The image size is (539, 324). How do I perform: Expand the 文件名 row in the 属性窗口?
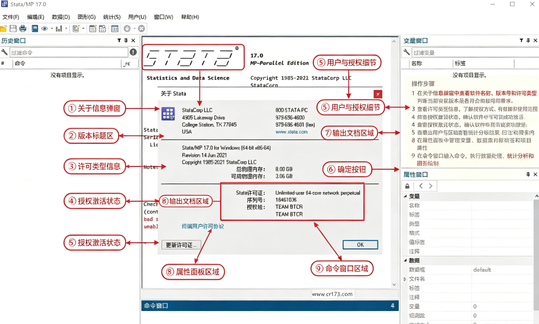405,279
